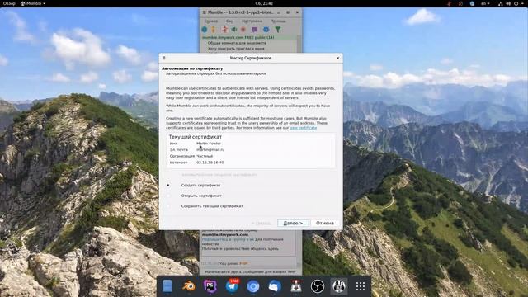The width and height of the screenshot is (528, 297).
Task: Open 'Обзор' activities overview in top bar
Action: pyautogui.click(x=9, y=3)
